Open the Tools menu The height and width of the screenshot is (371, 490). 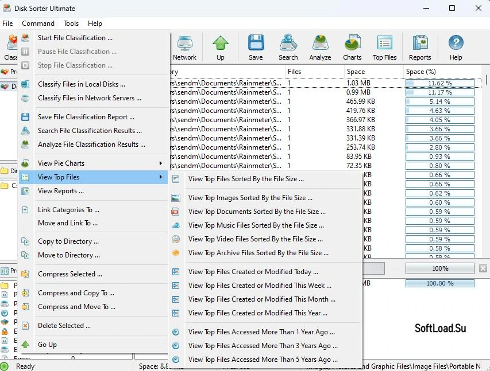71,24
